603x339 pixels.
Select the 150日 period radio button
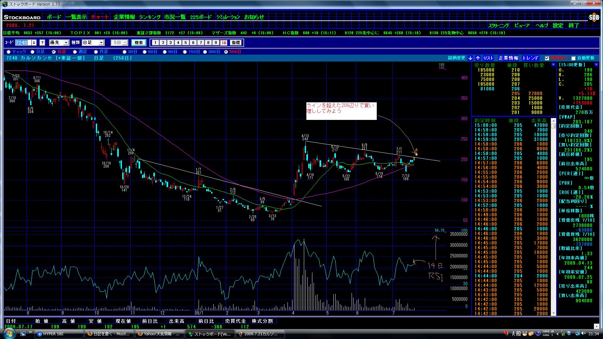[185, 52]
